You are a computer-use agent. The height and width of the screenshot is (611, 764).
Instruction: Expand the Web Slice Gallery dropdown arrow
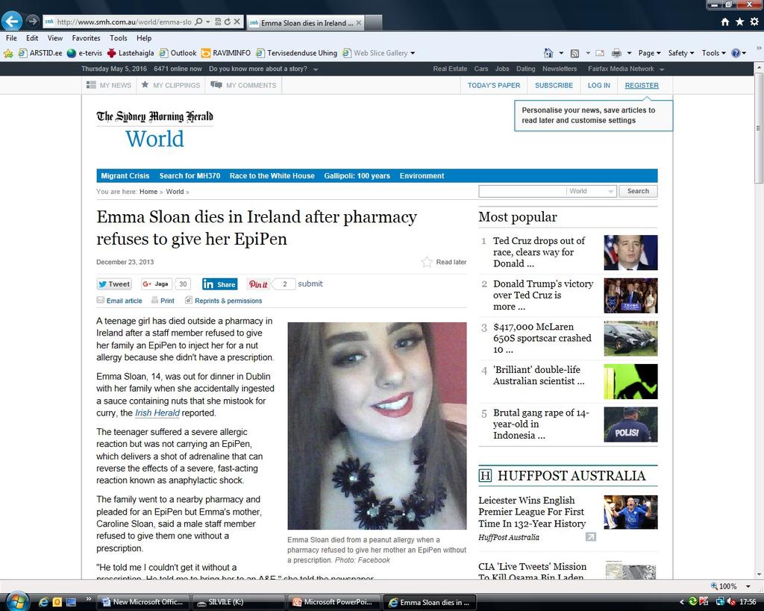tap(413, 53)
